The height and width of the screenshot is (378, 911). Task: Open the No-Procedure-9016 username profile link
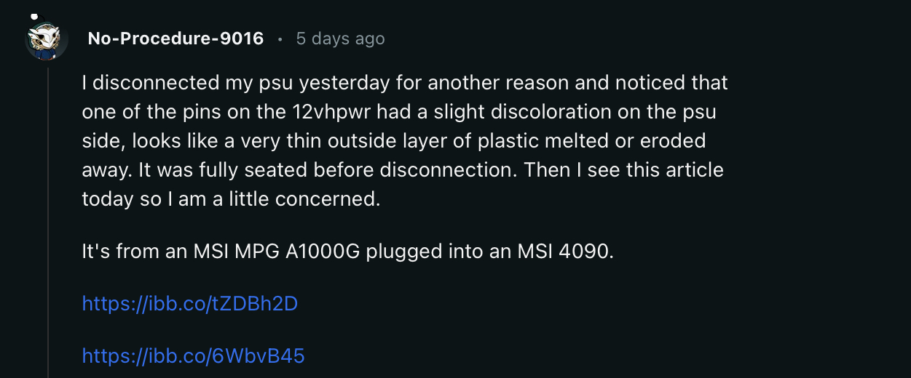pos(176,39)
